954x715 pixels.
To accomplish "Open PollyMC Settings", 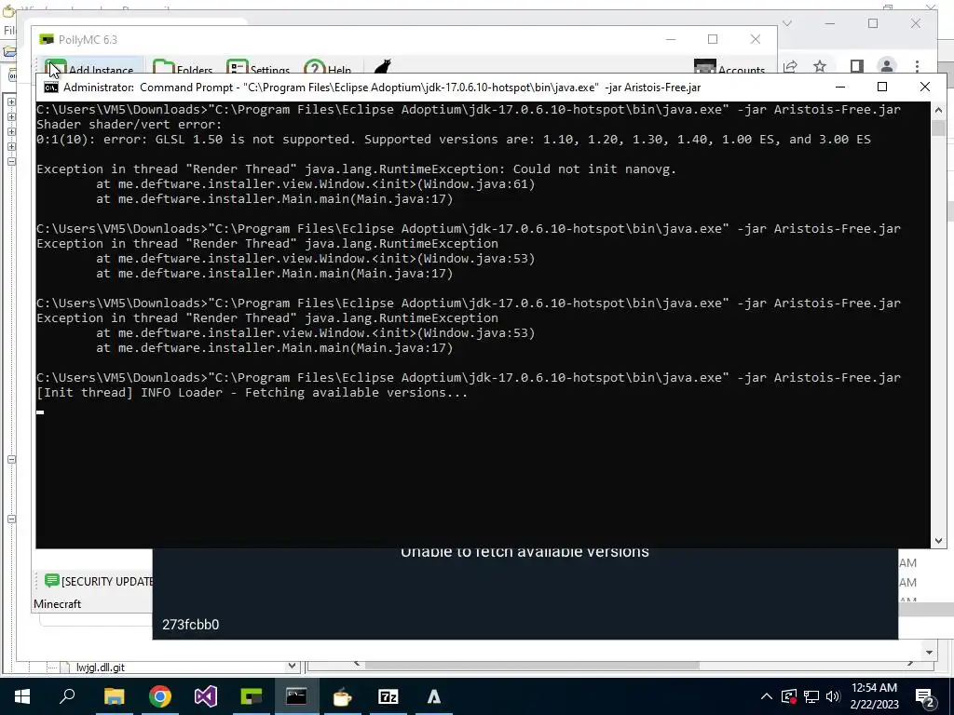I will coord(258,67).
